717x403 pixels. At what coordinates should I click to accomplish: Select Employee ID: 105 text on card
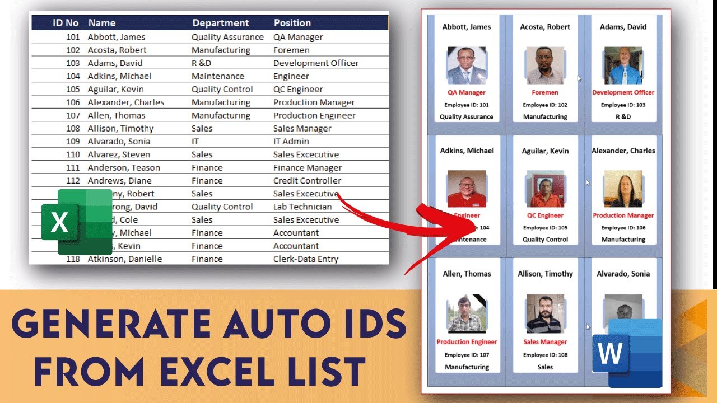tap(545, 228)
